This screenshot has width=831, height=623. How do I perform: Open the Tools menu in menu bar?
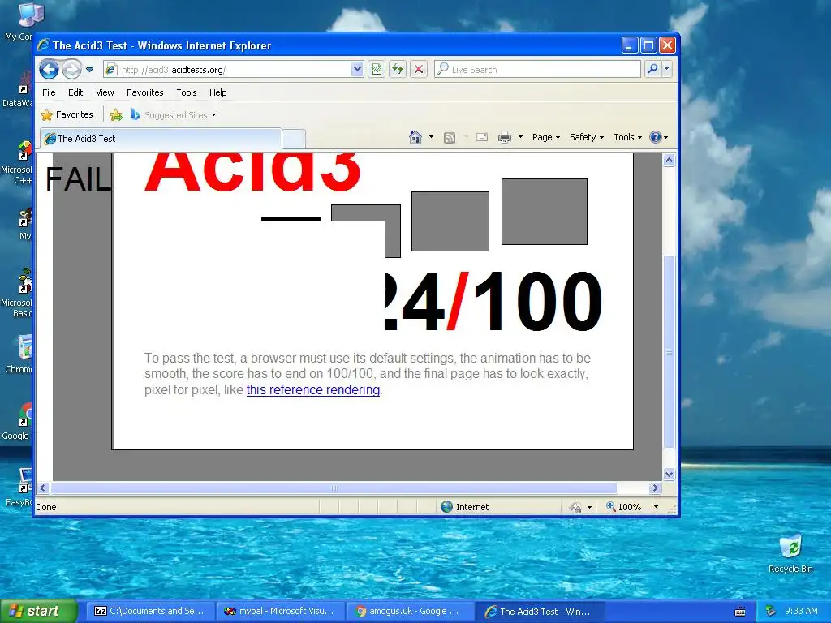[187, 92]
